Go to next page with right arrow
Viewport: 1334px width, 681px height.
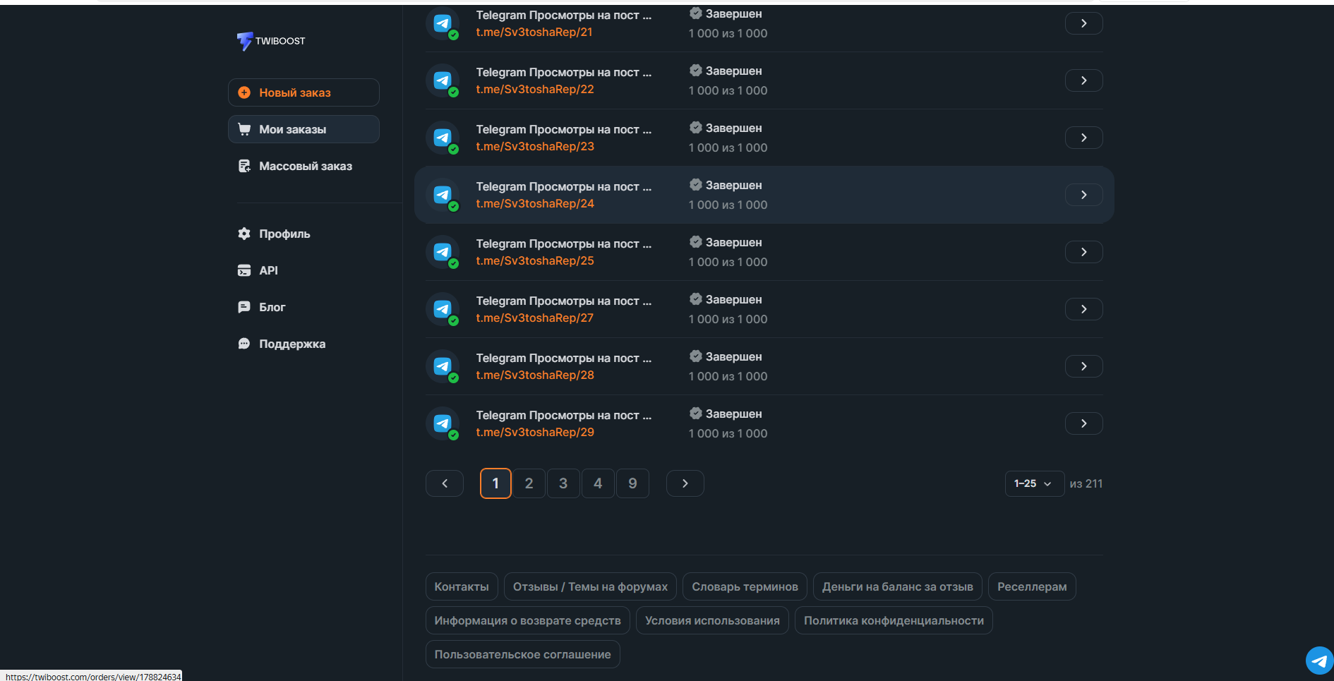click(x=685, y=483)
